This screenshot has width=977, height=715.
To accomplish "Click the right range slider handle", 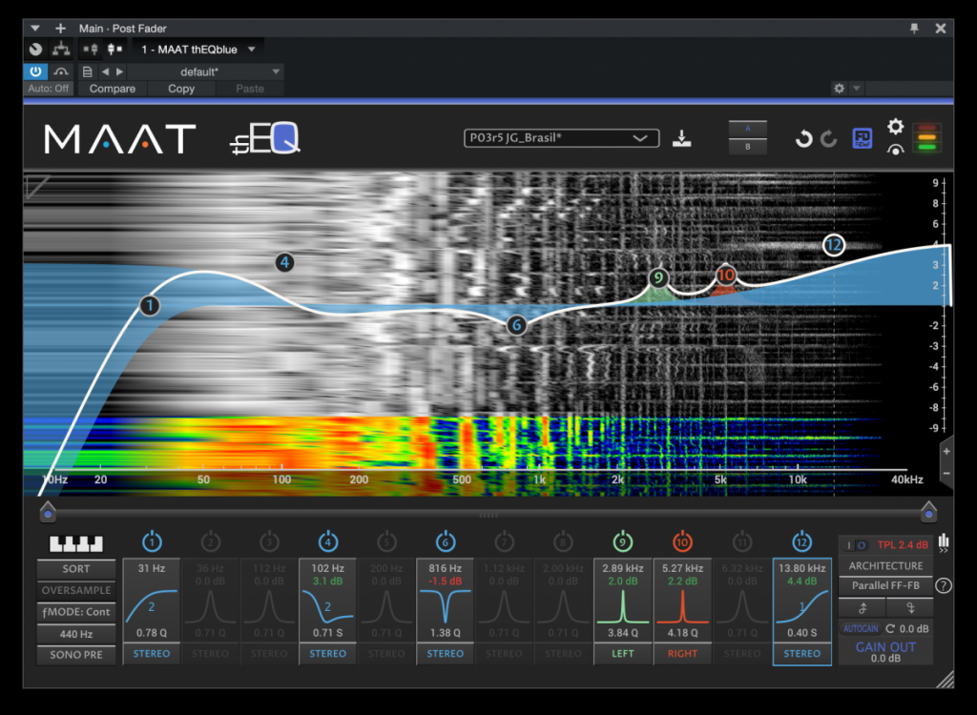I will 928,513.
